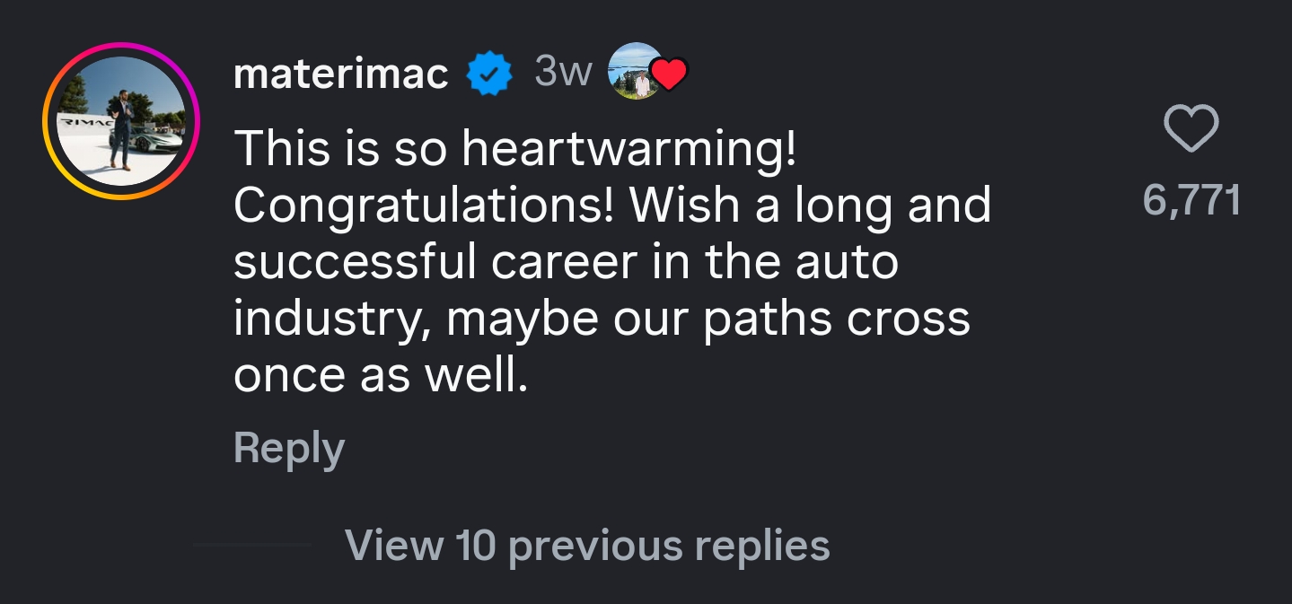Open the materimac username link
Image resolution: width=1292 pixels, height=604 pixels.
[341, 74]
